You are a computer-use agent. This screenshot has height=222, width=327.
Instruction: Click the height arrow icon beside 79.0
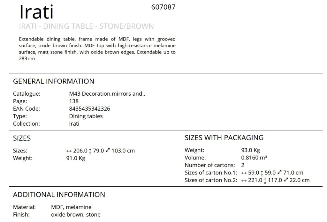point(90,151)
